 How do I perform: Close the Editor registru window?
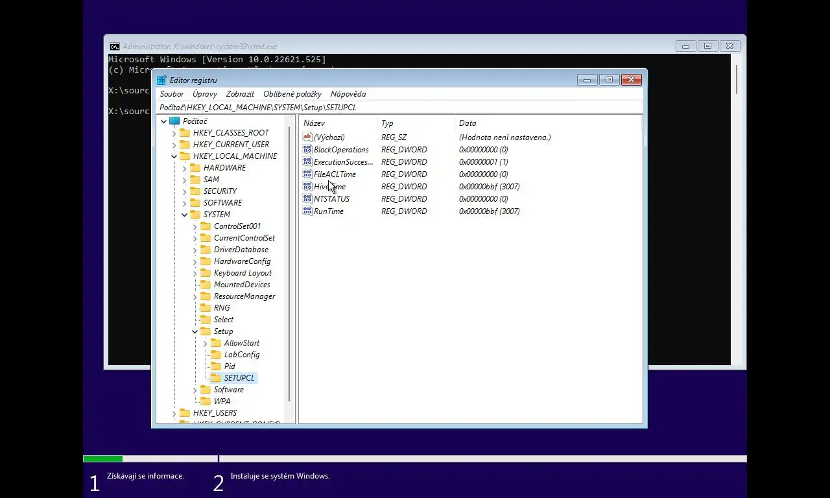pos(632,80)
